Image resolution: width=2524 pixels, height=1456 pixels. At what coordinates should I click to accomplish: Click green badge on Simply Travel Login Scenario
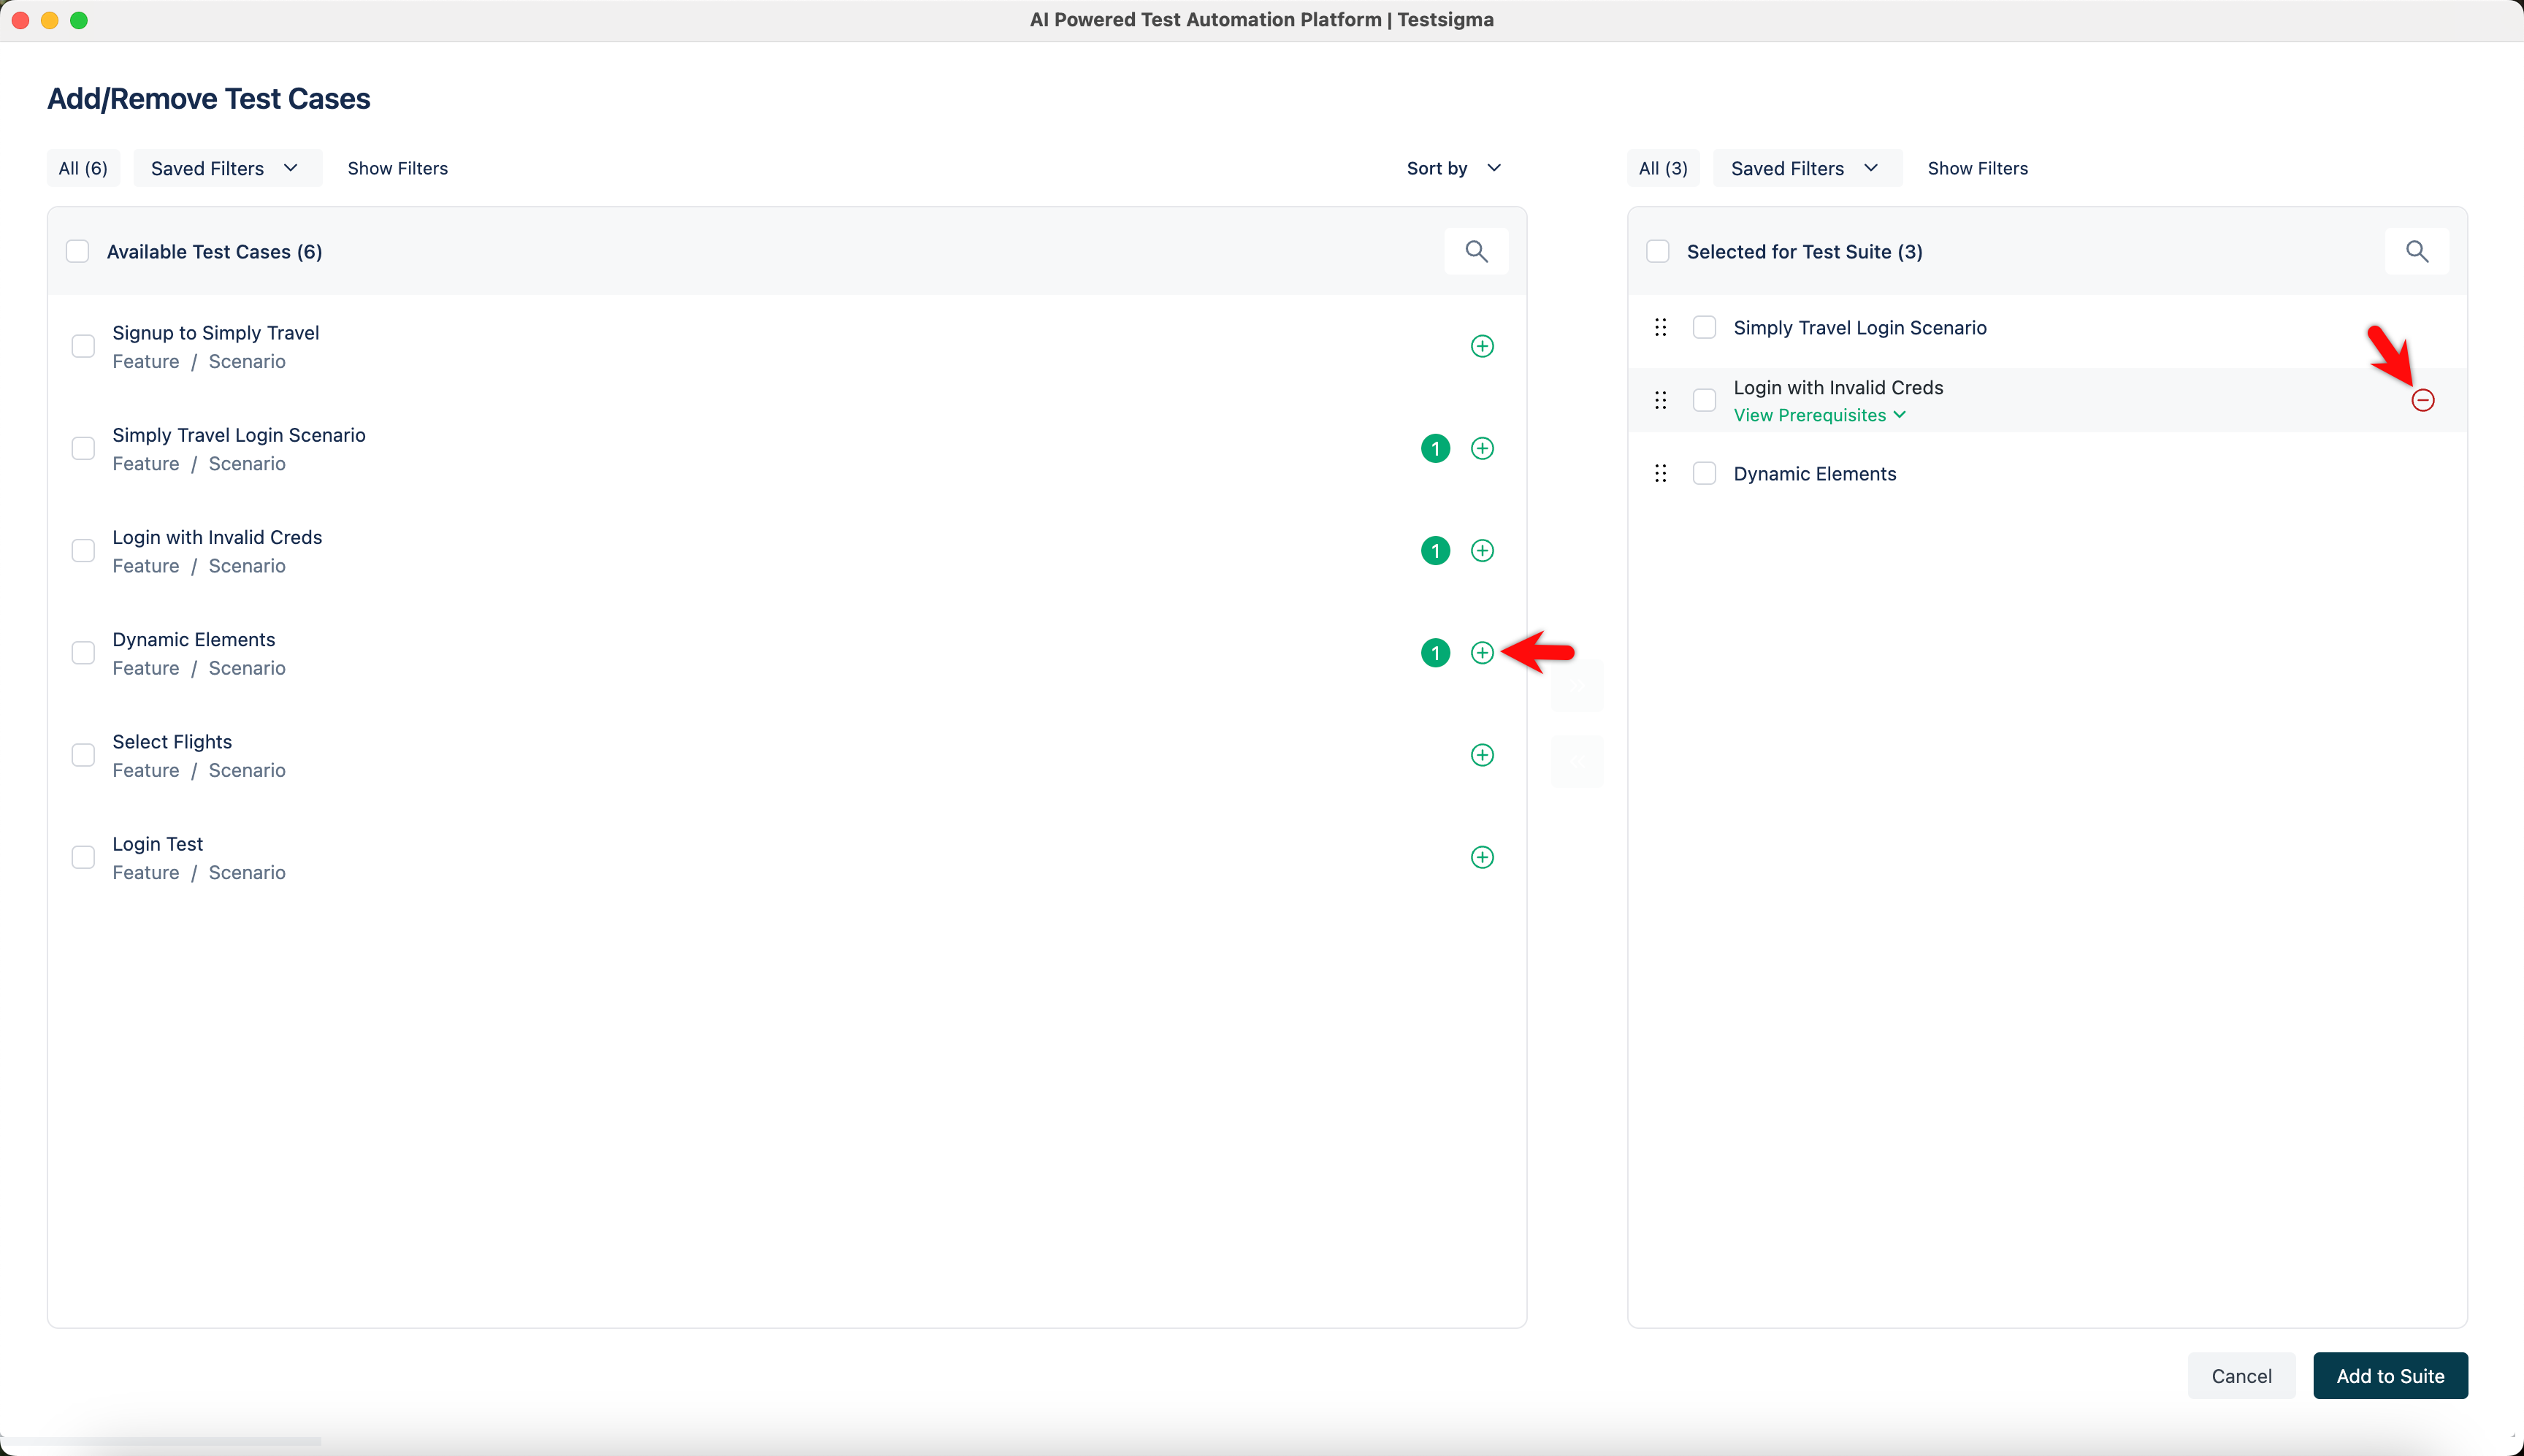click(1435, 448)
